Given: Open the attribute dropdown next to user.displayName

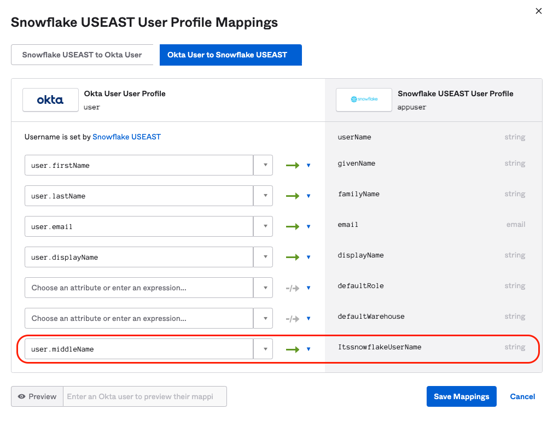Looking at the screenshot, I should [265, 256].
